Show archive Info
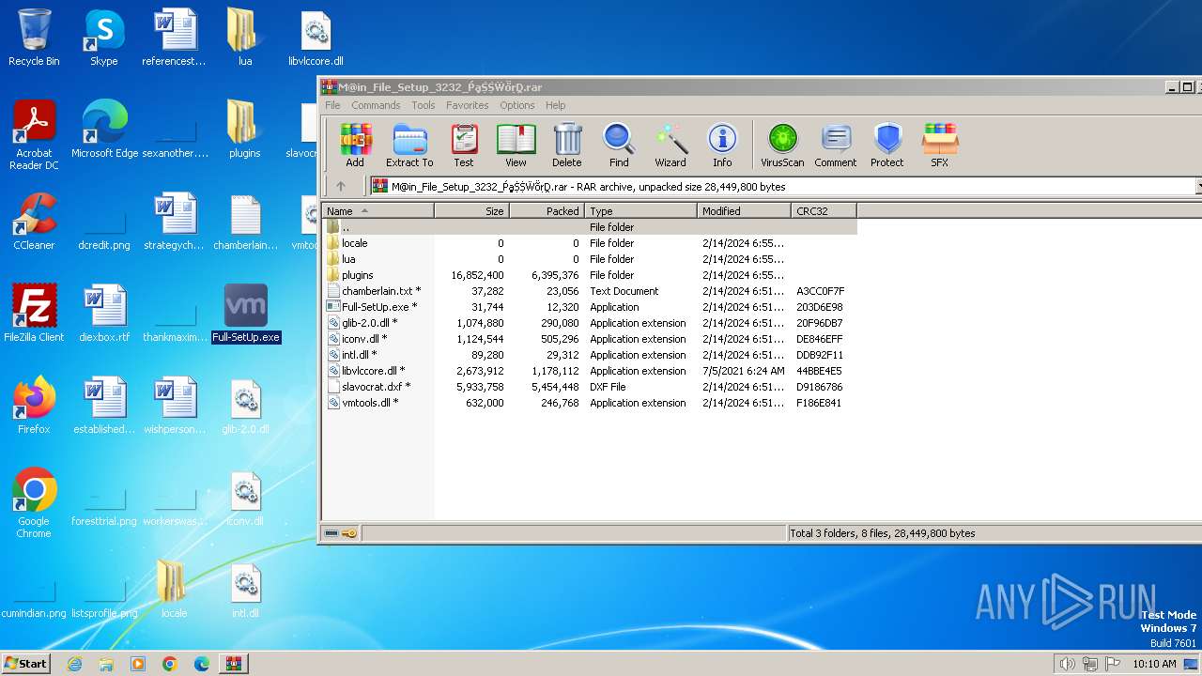 (722, 146)
